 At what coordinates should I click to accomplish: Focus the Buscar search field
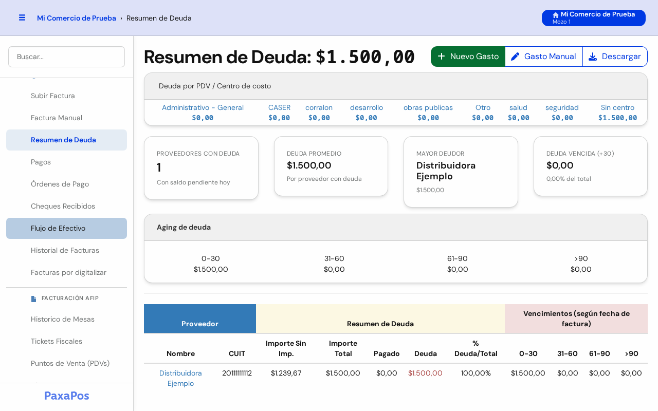(66, 57)
